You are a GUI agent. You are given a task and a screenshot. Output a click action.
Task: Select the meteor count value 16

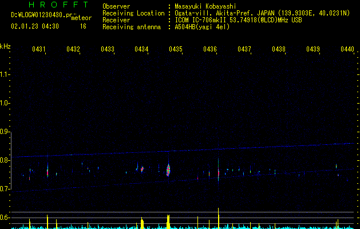tap(83, 26)
